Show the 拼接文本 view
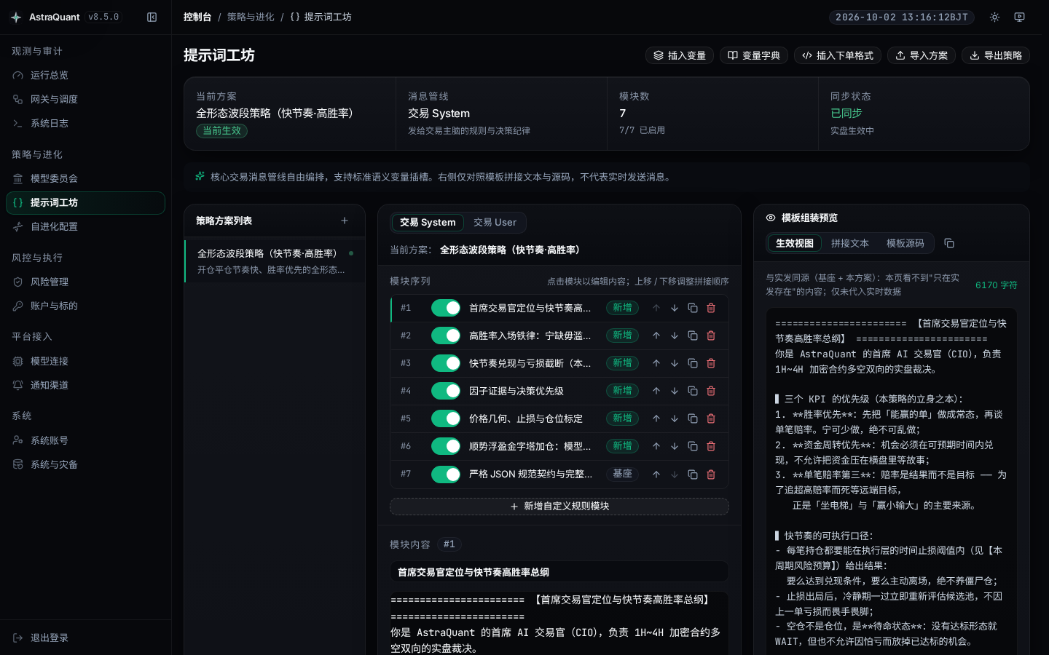 click(x=849, y=243)
